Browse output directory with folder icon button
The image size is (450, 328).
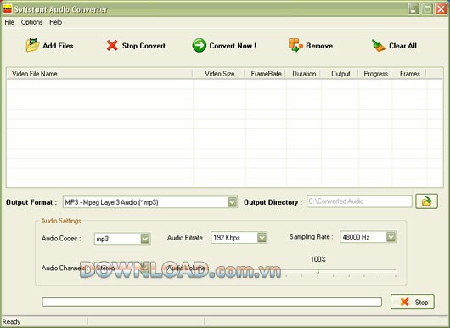pos(426,201)
